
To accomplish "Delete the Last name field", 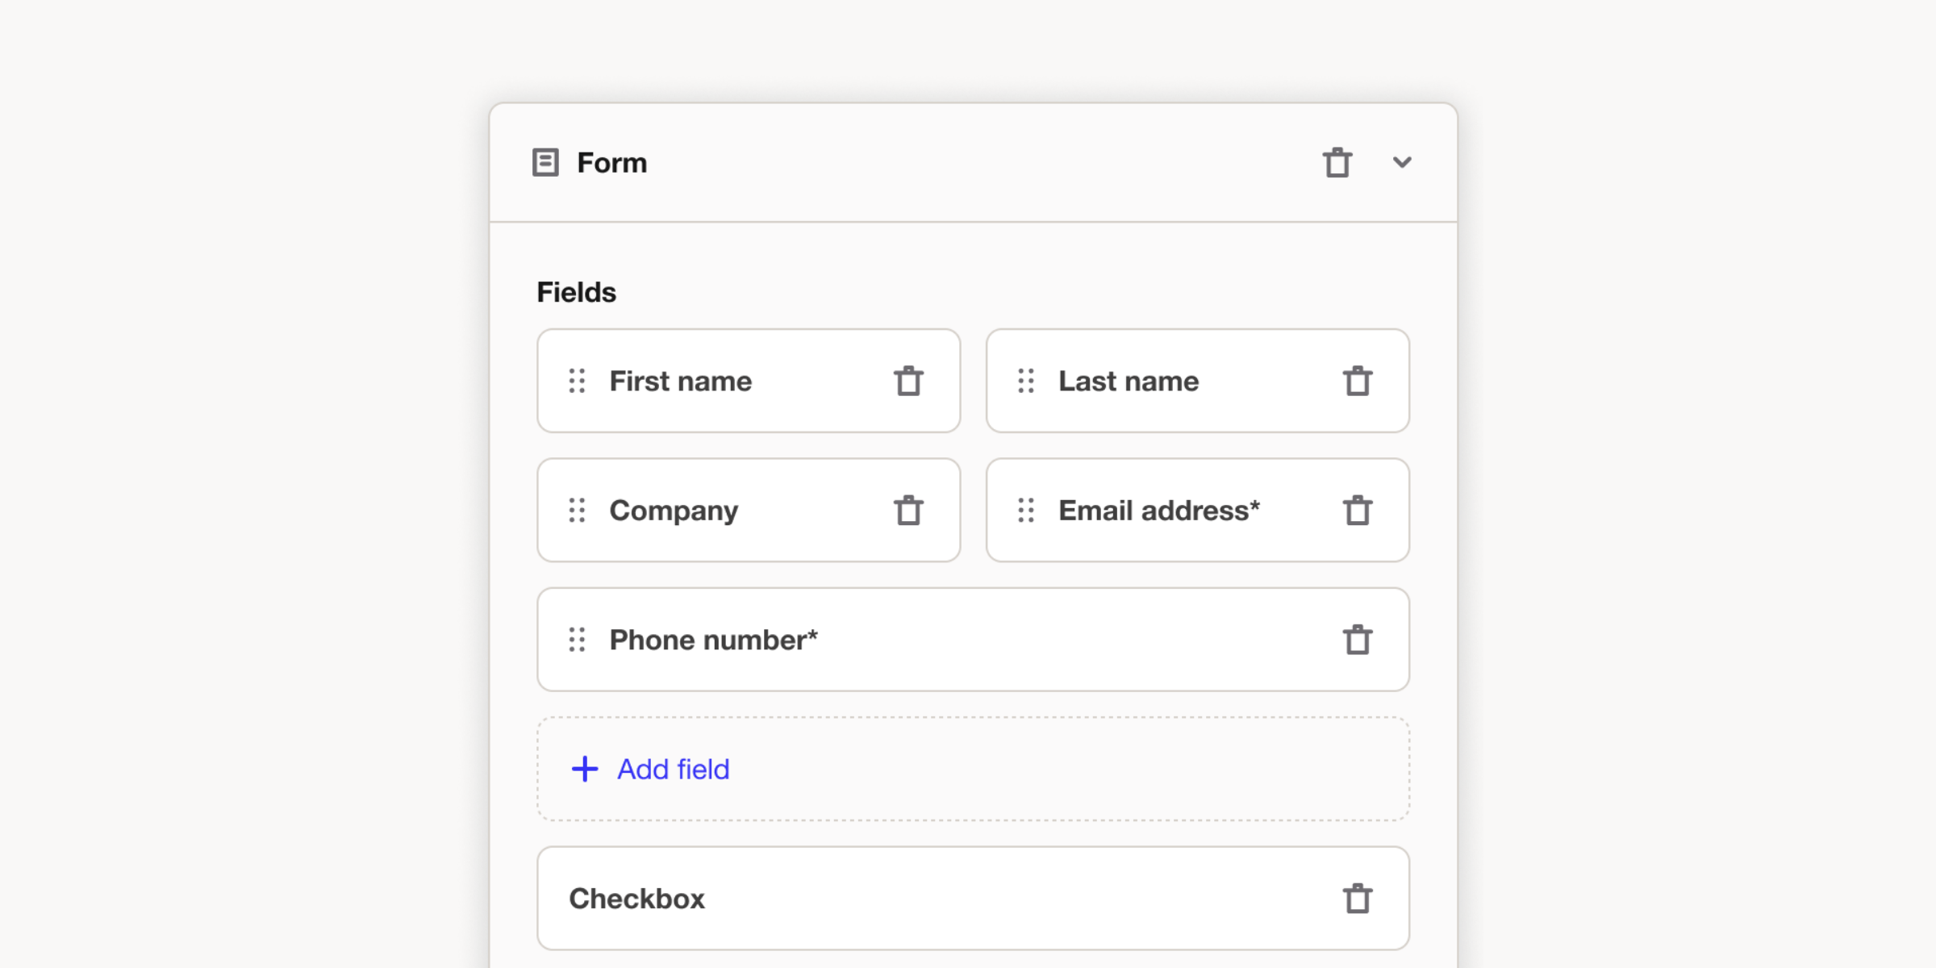I will [x=1357, y=381].
